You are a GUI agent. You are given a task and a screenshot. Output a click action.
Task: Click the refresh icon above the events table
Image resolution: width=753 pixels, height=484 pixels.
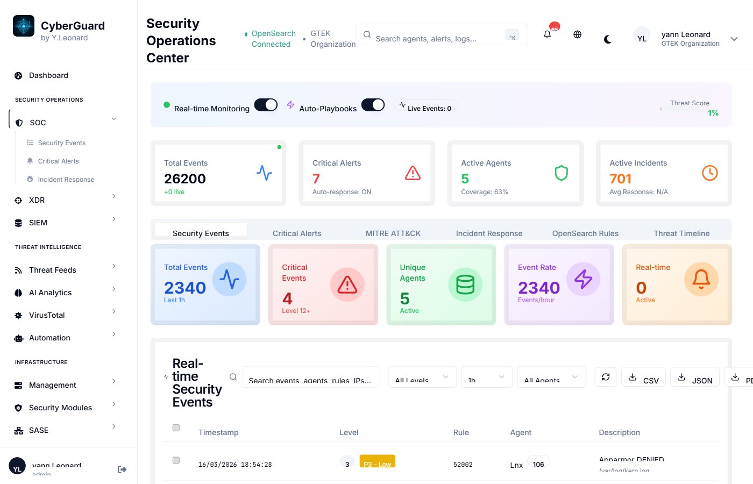pos(606,377)
